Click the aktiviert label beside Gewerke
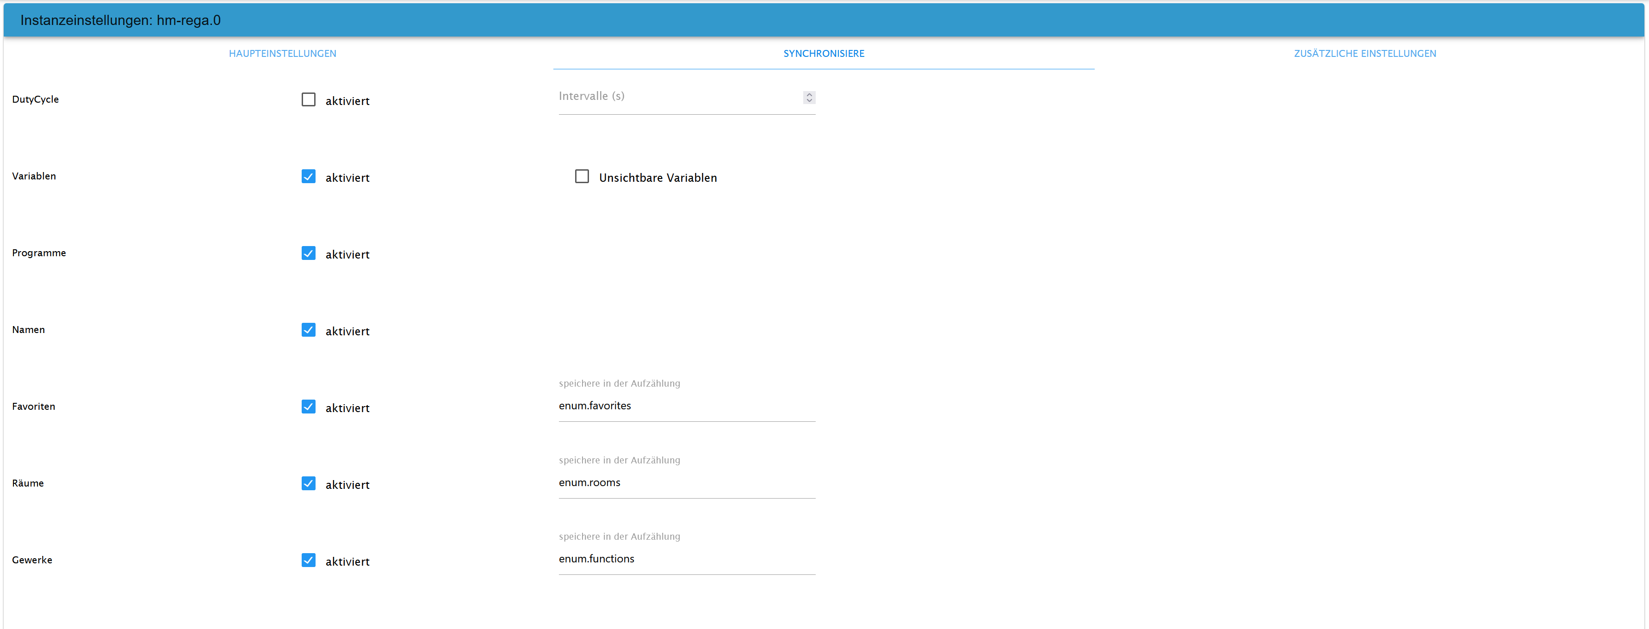The width and height of the screenshot is (1649, 629). 347,562
